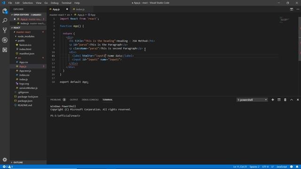Open the File menu

pyautogui.click(x=10, y=3)
